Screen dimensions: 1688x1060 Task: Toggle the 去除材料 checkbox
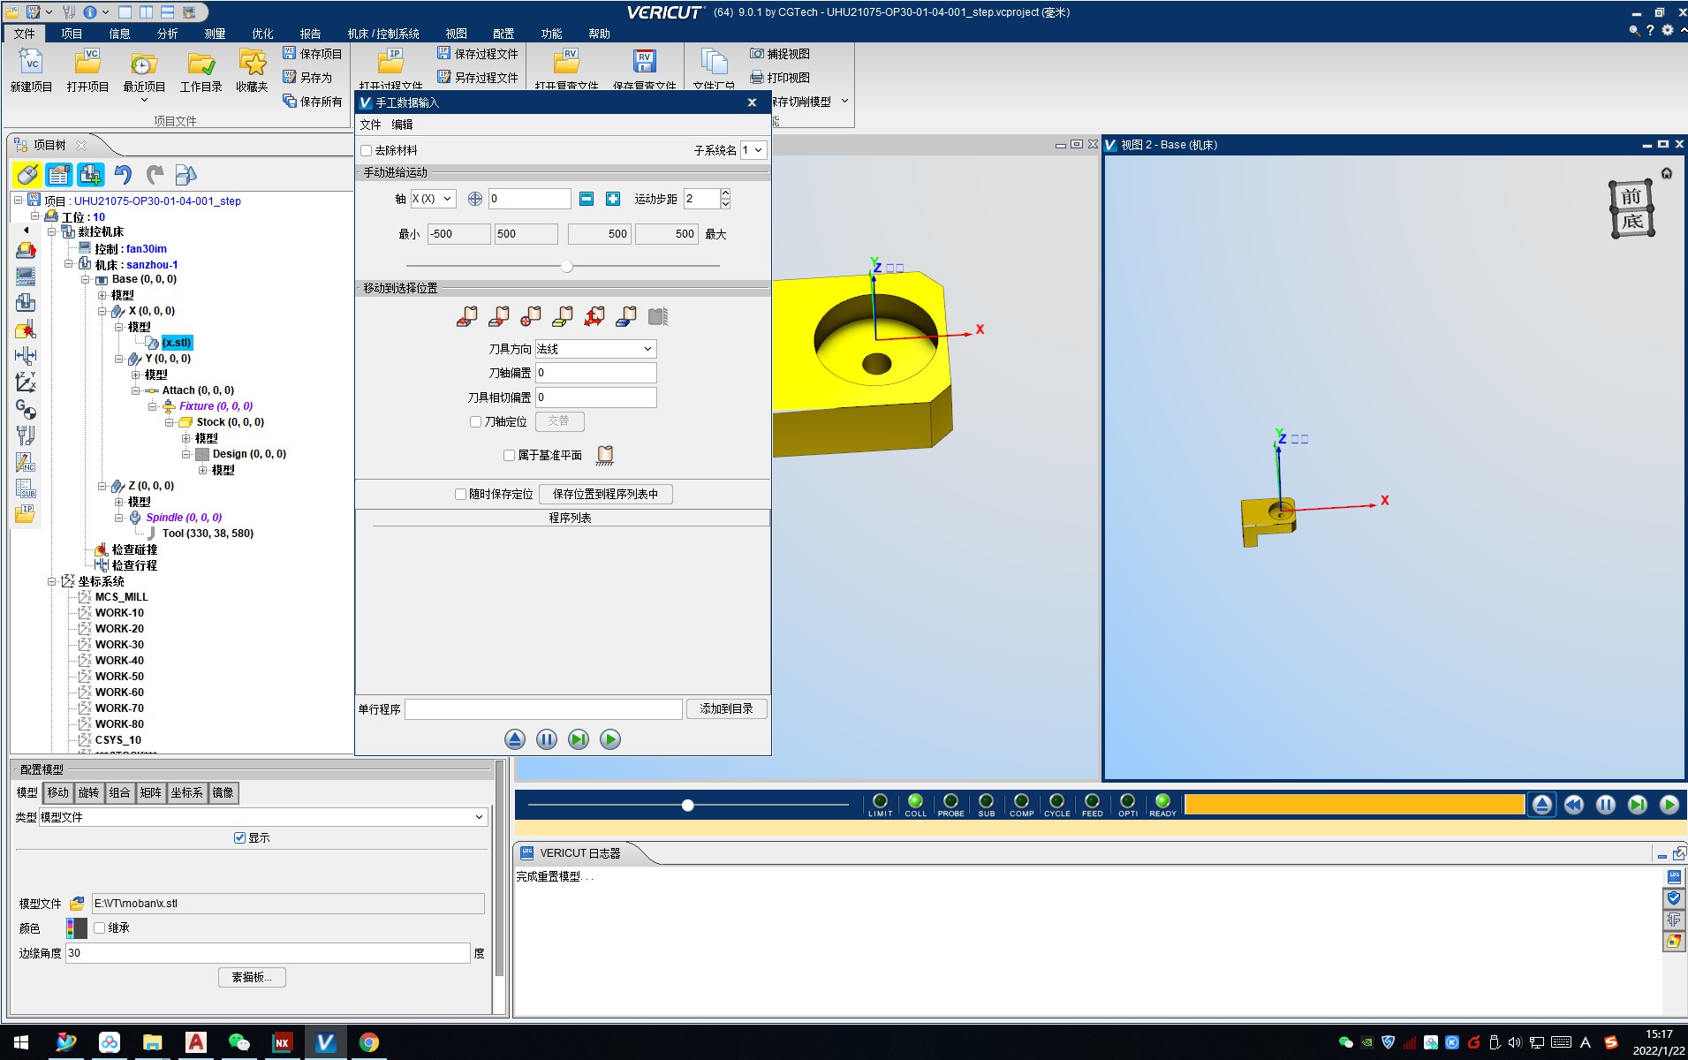click(x=367, y=150)
